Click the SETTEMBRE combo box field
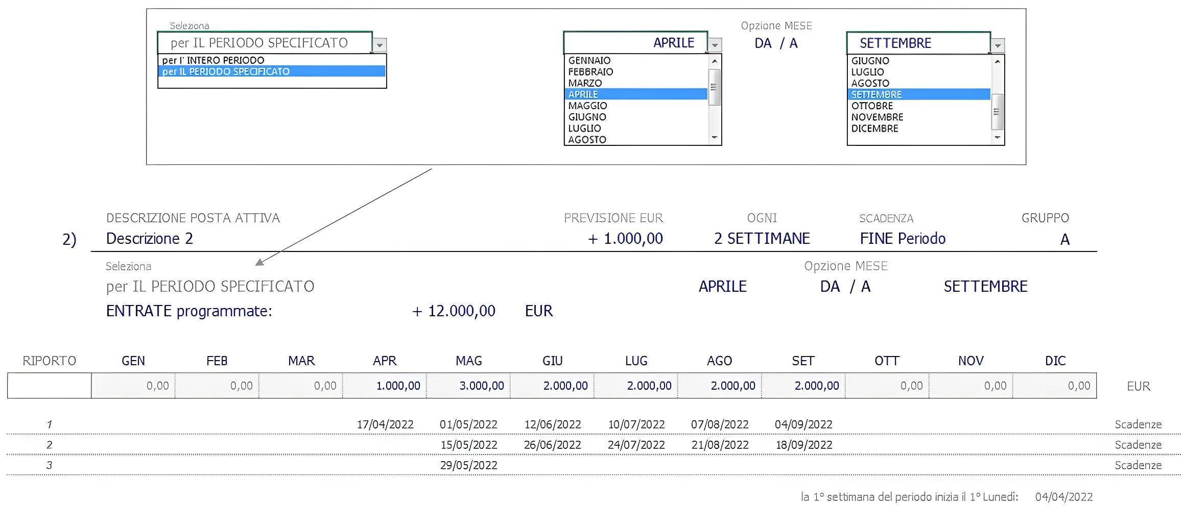 click(918, 43)
